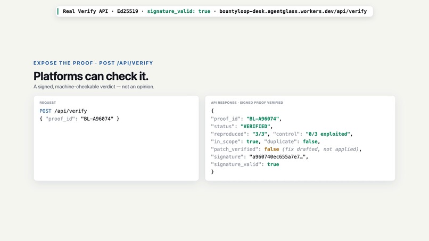Click the response signature_valid value true
The height and width of the screenshot is (241, 429).
click(x=273, y=164)
